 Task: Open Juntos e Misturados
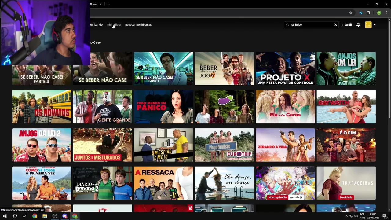(x=103, y=145)
